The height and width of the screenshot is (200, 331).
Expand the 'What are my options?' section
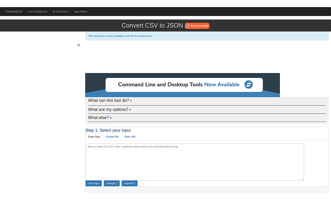point(110,110)
